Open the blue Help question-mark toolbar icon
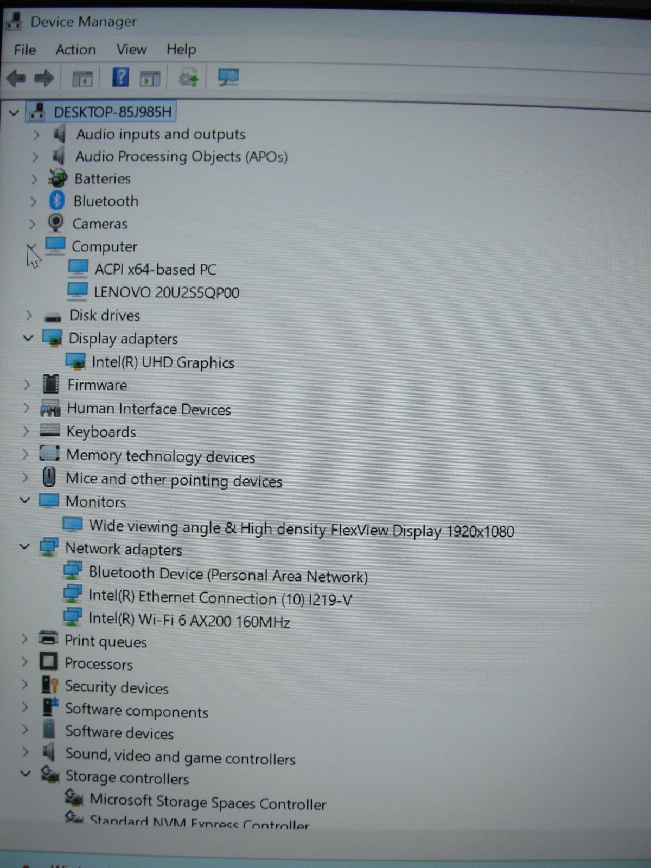The width and height of the screenshot is (651, 868). point(120,77)
